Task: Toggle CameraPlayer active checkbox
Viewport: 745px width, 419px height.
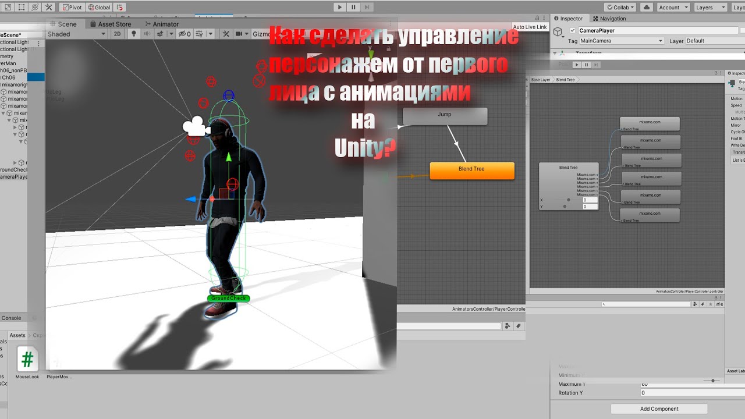Action: (x=573, y=30)
